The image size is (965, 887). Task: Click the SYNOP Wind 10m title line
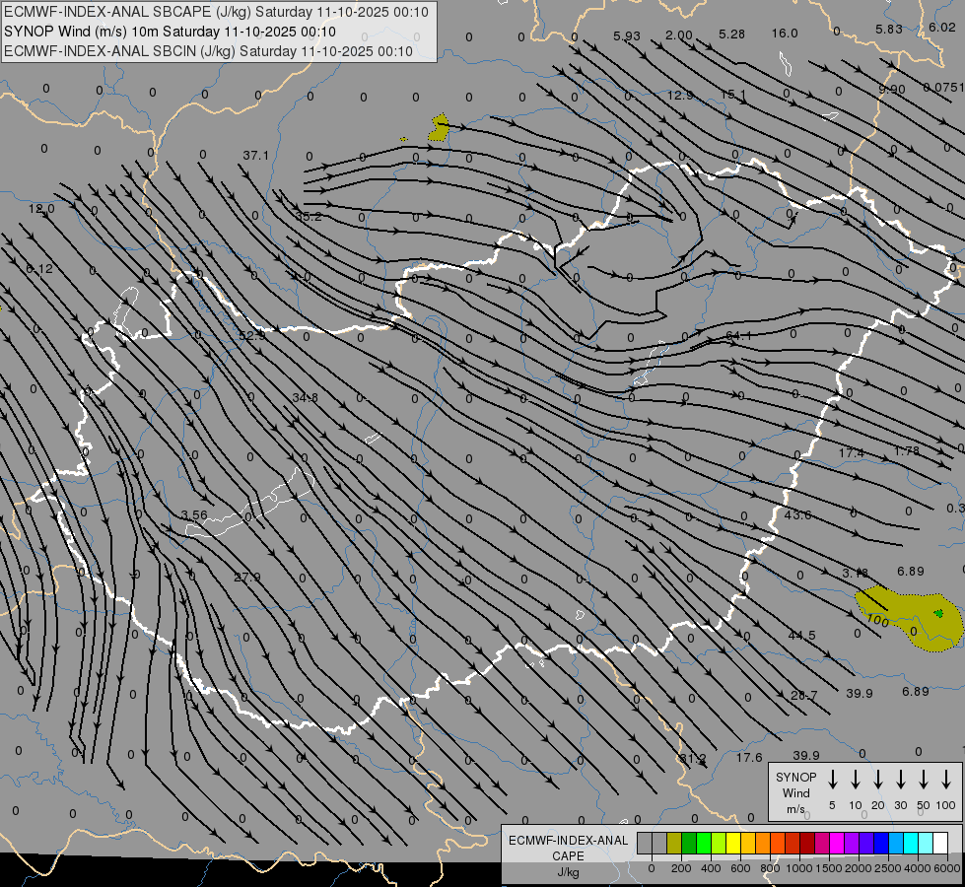tap(170, 32)
